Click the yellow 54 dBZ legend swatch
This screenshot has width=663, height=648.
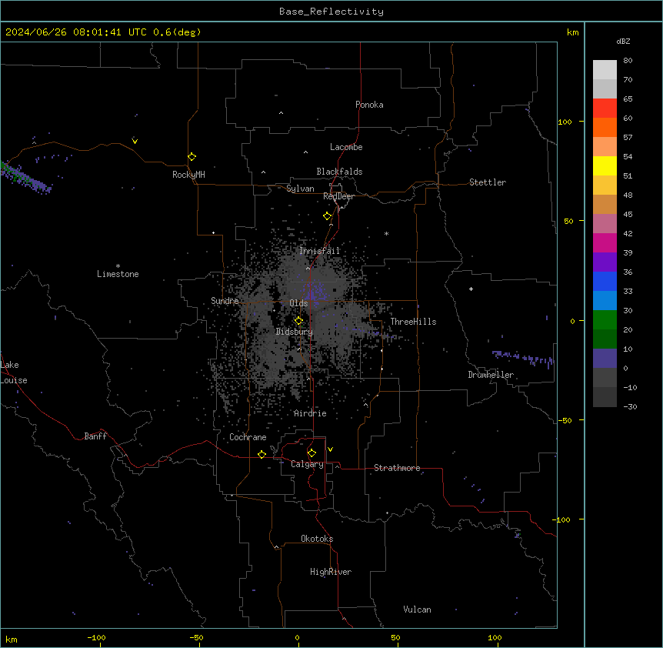click(x=605, y=165)
